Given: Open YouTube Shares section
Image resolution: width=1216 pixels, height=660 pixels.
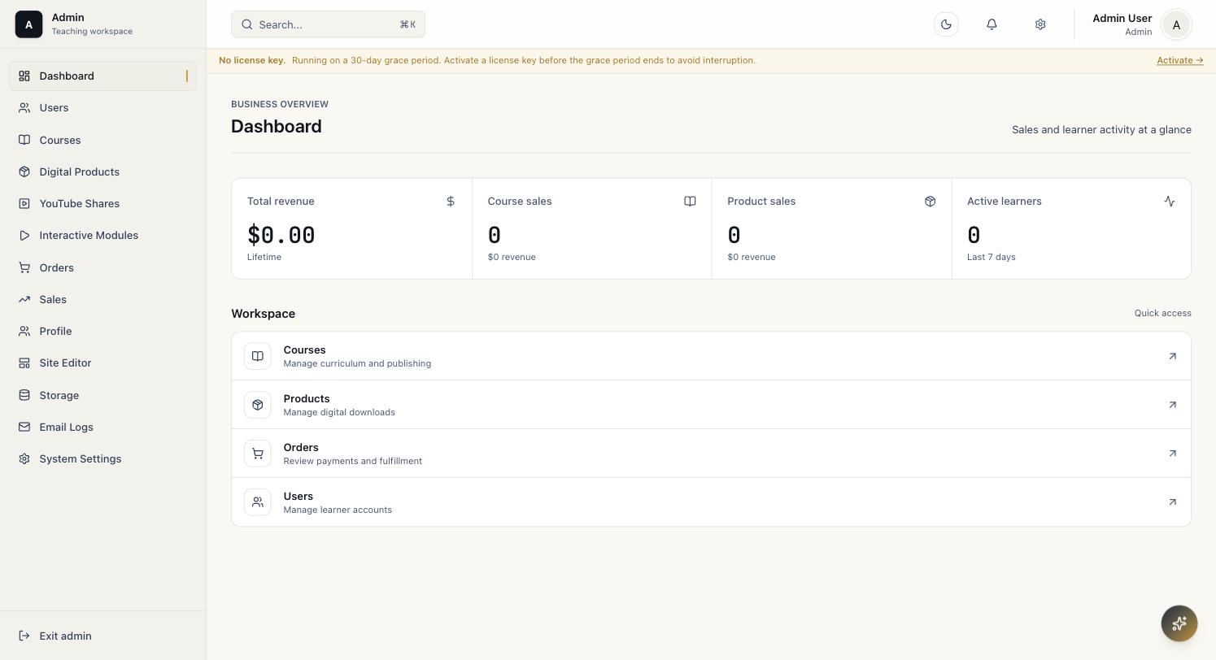Looking at the screenshot, I should pos(103,203).
